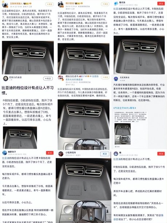Open the dark red avatar in the bottom-middle post
Image resolution: width=167 pixels, height=223 pixels.
coord(61,154)
